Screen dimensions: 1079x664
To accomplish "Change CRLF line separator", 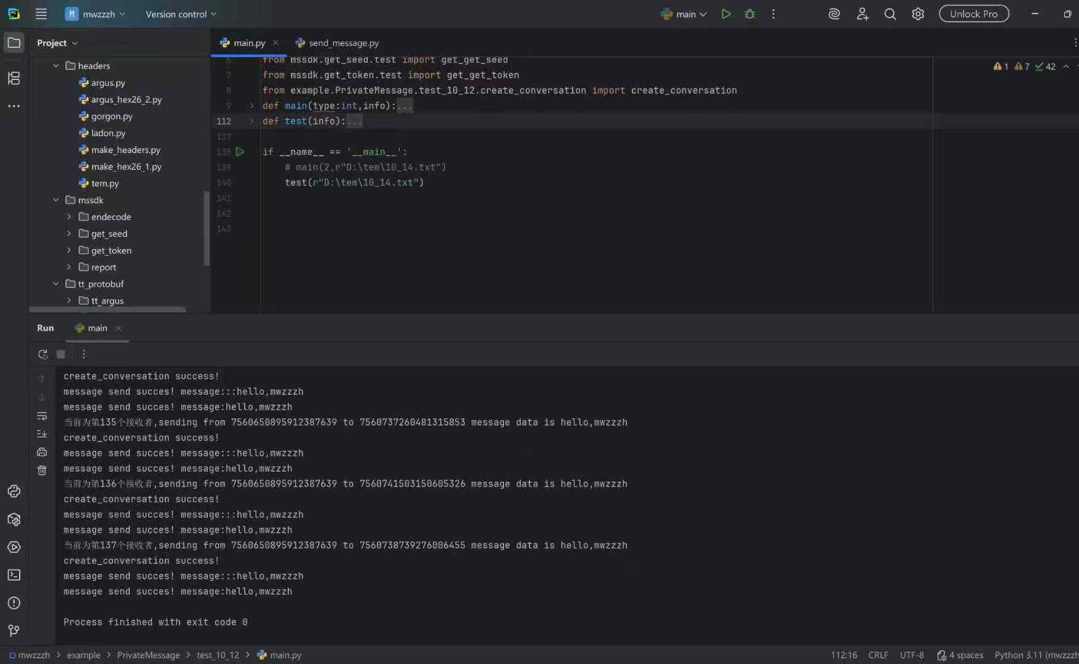I will click(x=878, y=655).
